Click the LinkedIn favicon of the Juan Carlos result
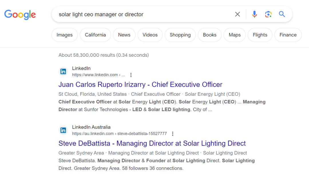 tap(63, 71)
